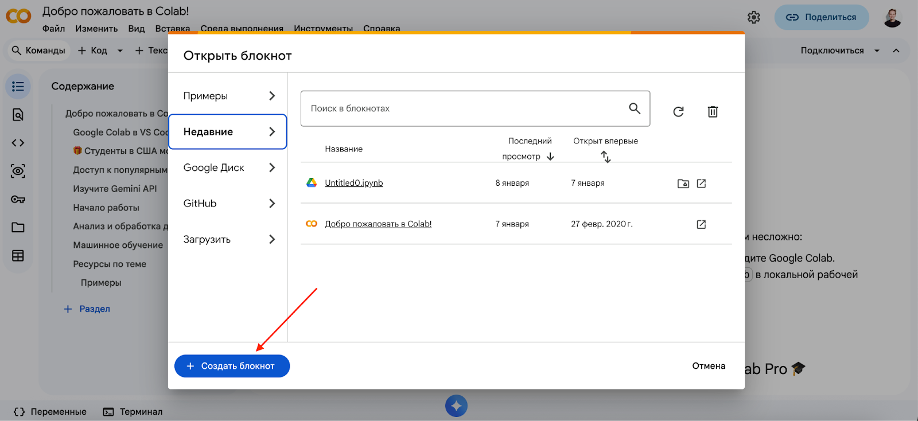Viewport: 918px width, 421px height.
Task: Expand the Google Диск section
Action: point(228,167)
